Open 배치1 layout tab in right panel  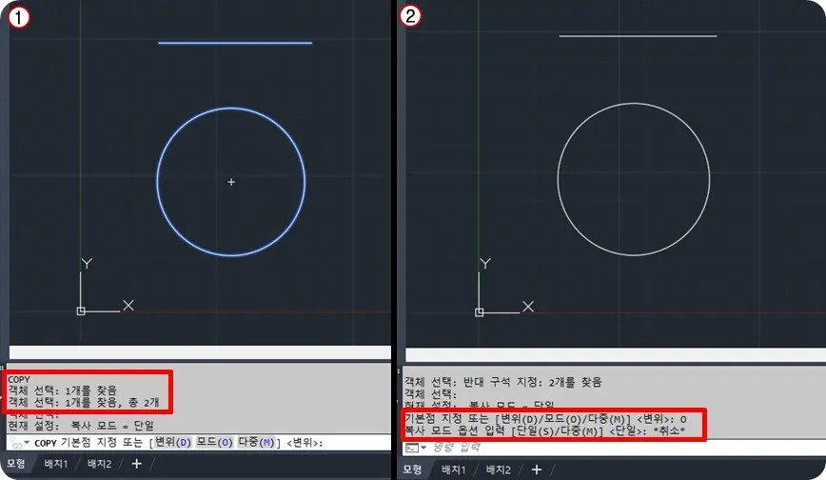(454, 470)
